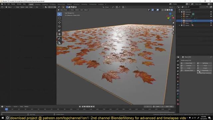Open the Object Data properties tab
Image resolution: width=213 pixels, height=120 pixels.
coord(178,97)
